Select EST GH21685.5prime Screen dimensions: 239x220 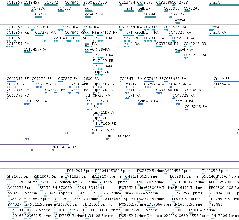click(21, 176)
